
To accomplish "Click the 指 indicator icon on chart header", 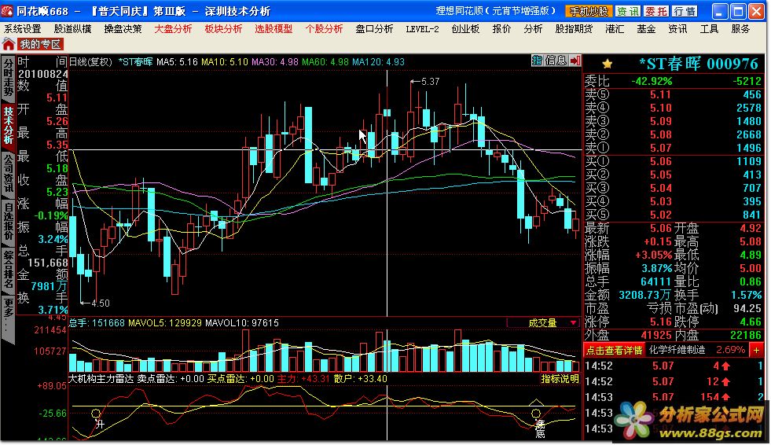I will (537, 61).
